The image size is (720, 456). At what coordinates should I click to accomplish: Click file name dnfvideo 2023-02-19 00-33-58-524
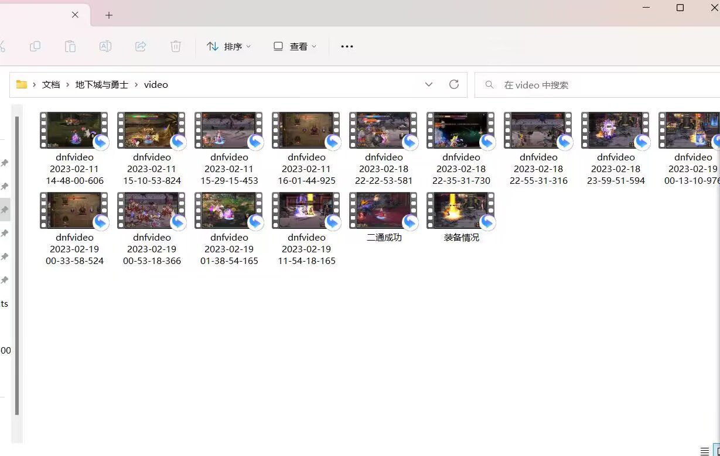click(74, 249)
